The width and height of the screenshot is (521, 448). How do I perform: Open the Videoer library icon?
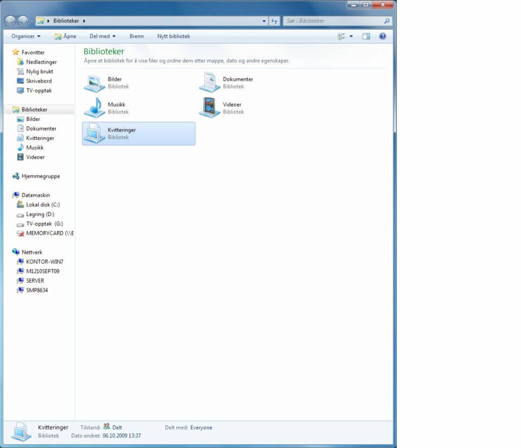tap(209, 108)
